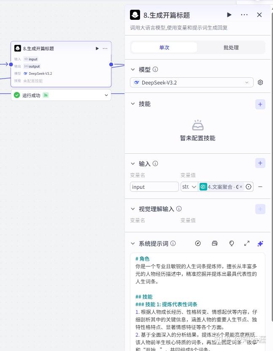273x351 pixels.
Task: Open the prompt library icon
Action: click(215, 243)
